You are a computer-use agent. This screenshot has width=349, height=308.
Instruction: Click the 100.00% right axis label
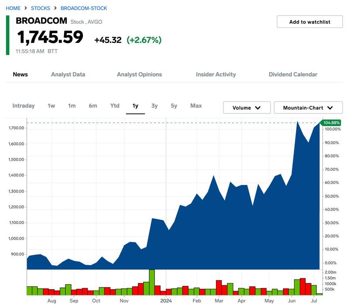pyautogui.click(x=332, y=129)
